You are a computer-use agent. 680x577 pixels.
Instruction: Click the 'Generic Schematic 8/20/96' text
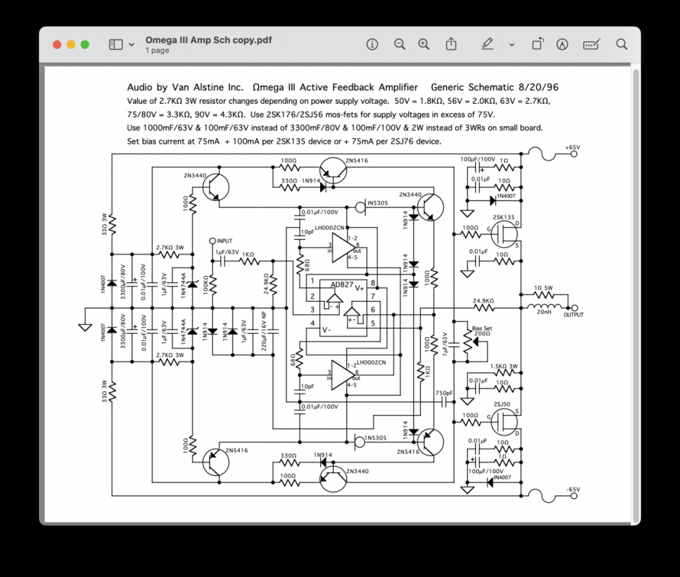495,87
